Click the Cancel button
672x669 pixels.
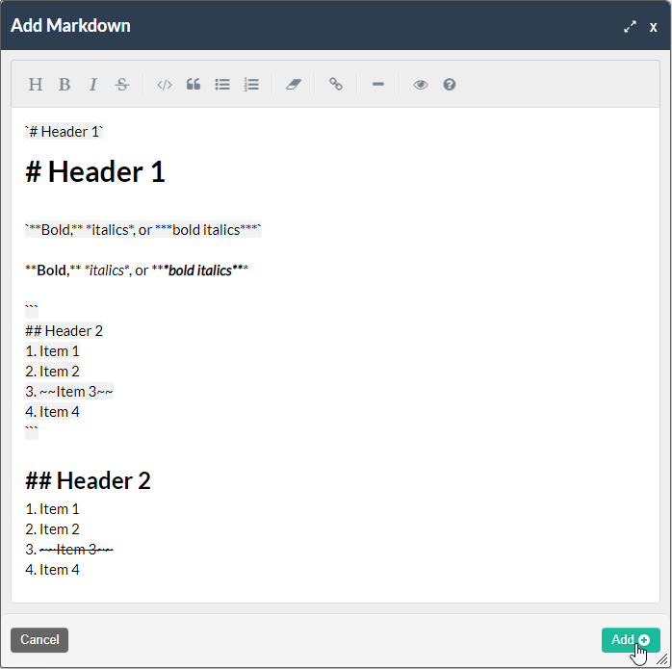click(x=39, y=640)
